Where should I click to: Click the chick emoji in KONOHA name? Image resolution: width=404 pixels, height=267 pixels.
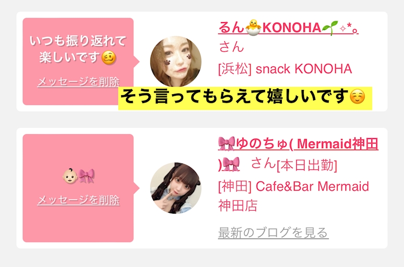(x=253, y=27)
